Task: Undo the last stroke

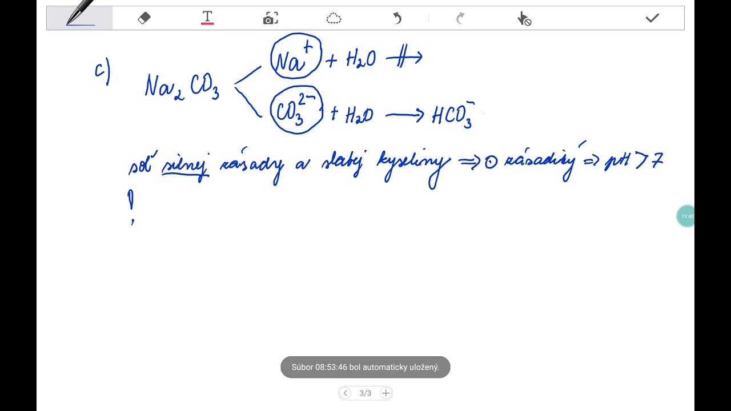Action: [397, 19]
